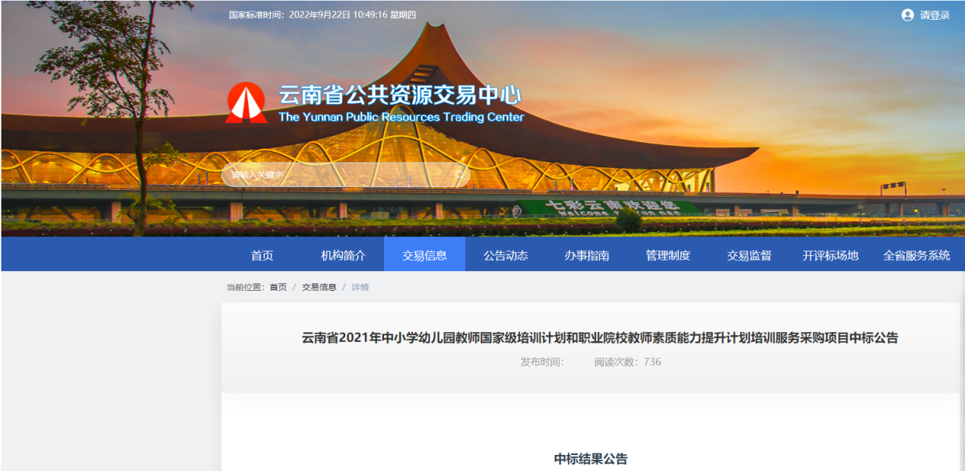The image size is (965, 471).
Task: Click the English Yunnan Public Resources Trading Center text
Action: [401, 117]
